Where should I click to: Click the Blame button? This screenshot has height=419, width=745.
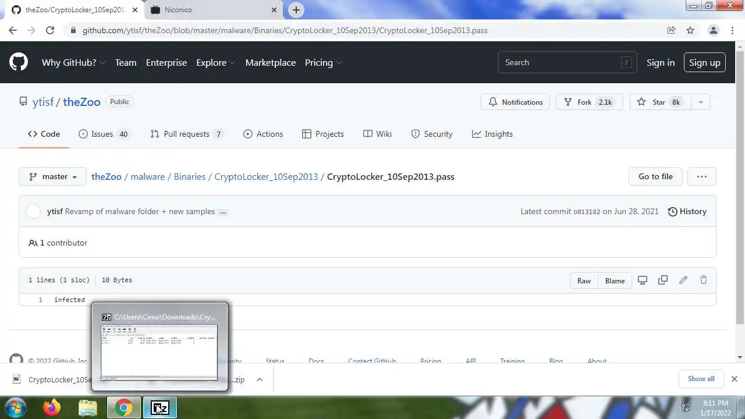[615, 280]
